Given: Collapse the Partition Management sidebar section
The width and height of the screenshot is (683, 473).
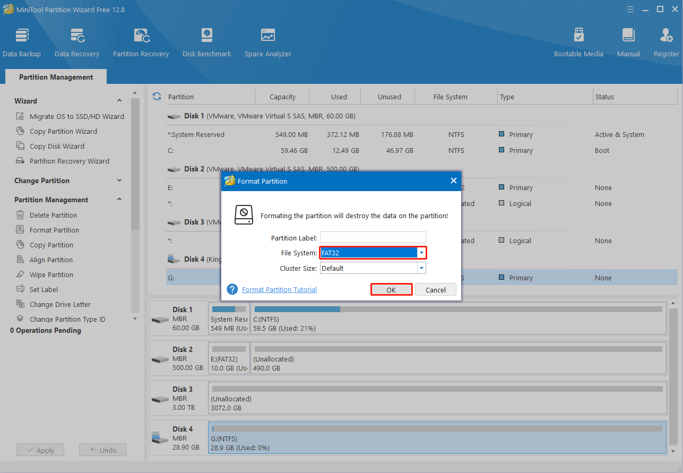Looking at the screenshot, I should 119,200.
